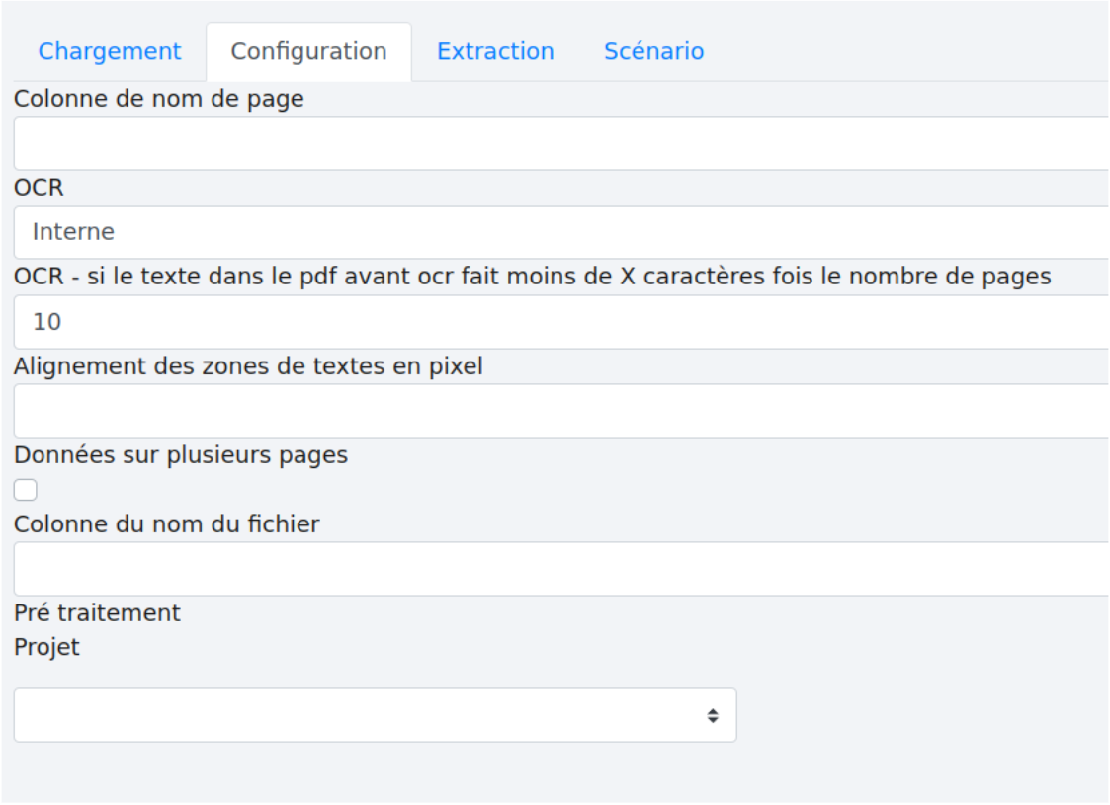This screenshot has height=805, width=1110.
Task: Go to the Scénario tab
Action: [x=653, y=51]
